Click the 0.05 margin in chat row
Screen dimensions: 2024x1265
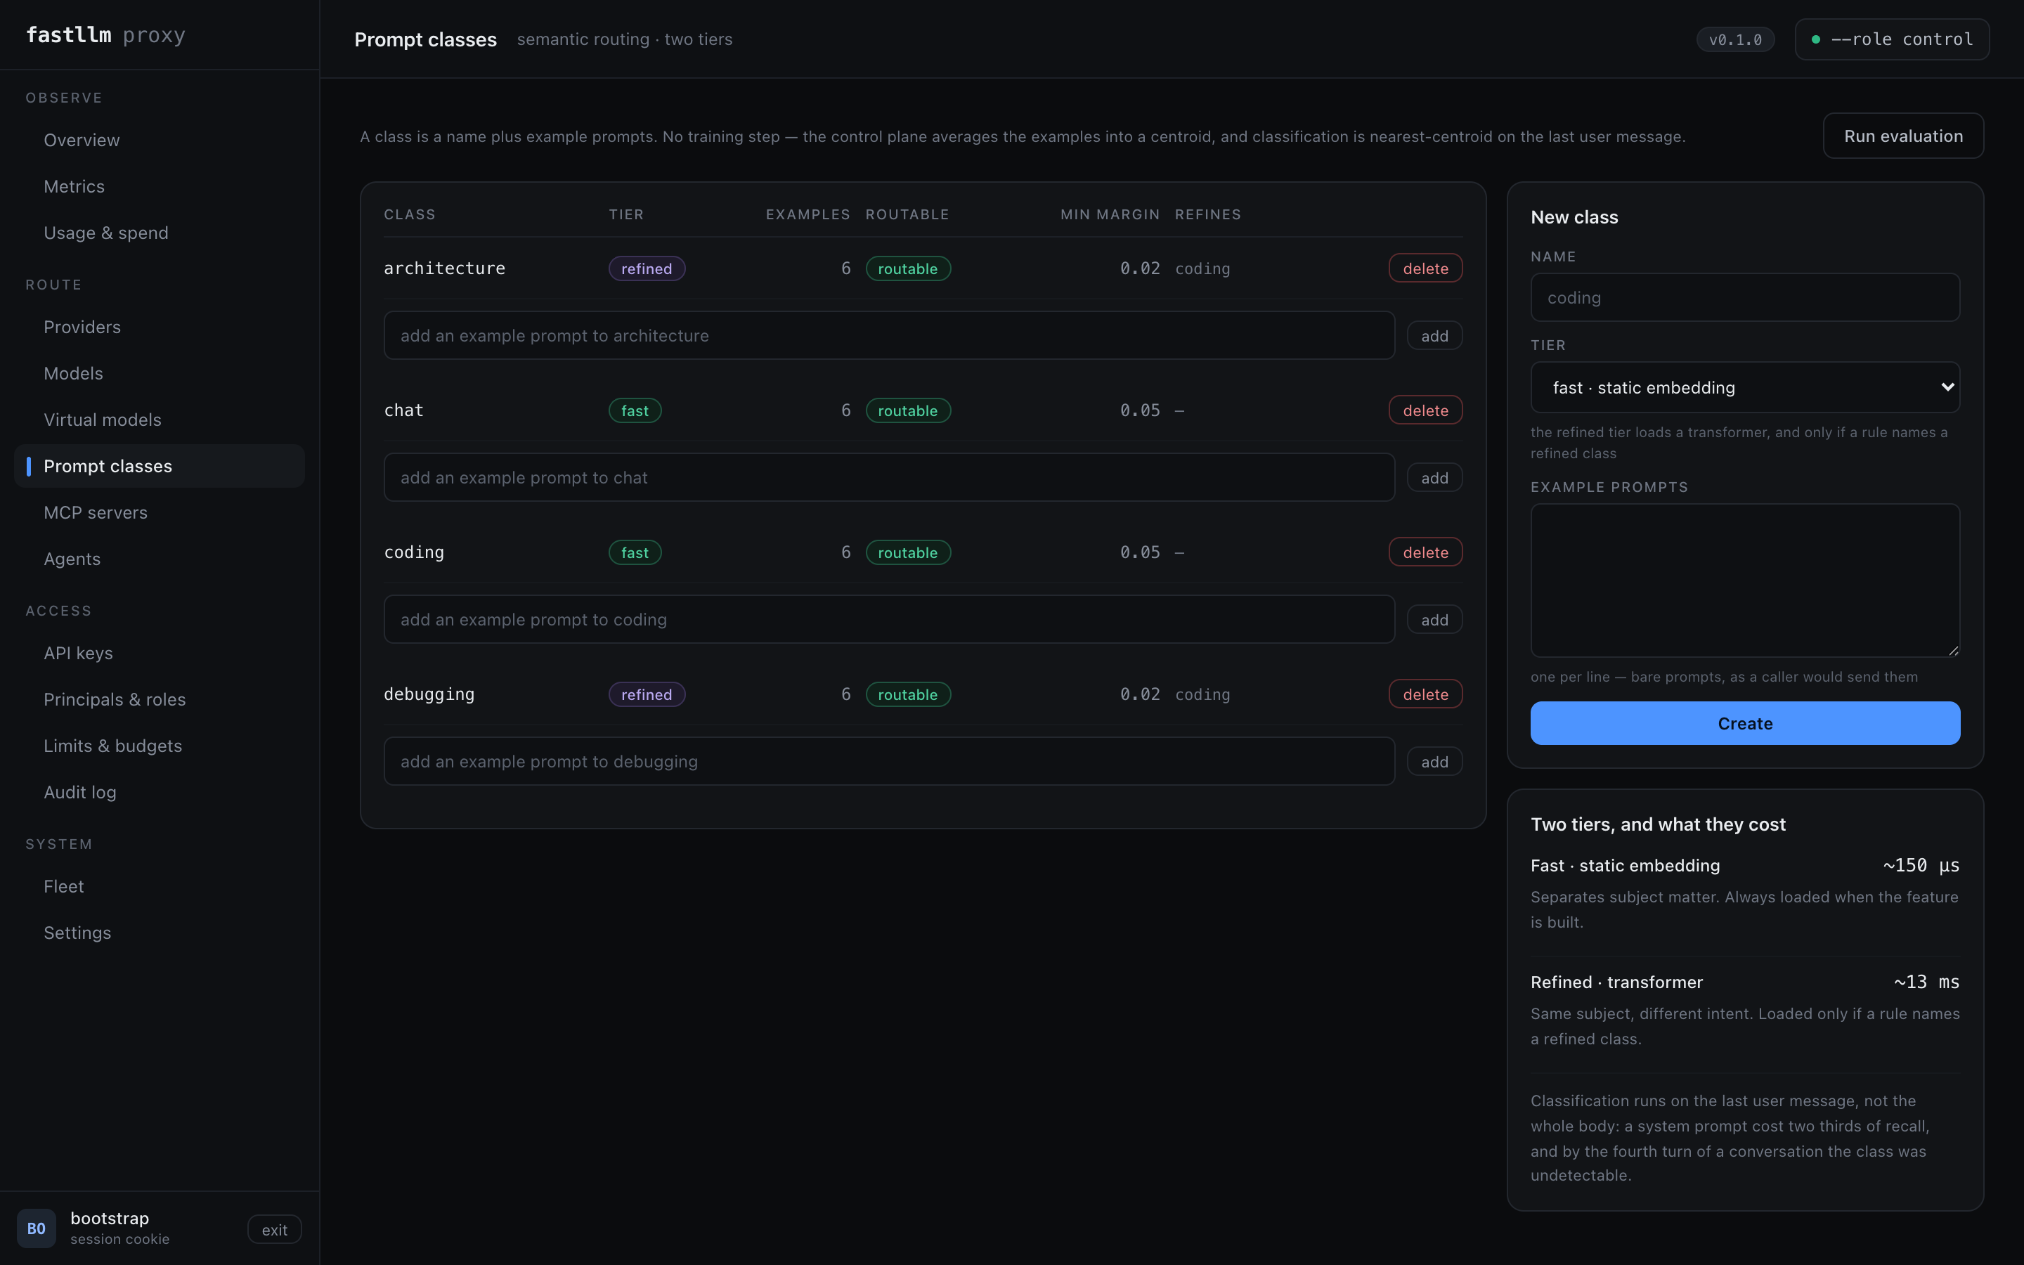tap(1140, 411)
